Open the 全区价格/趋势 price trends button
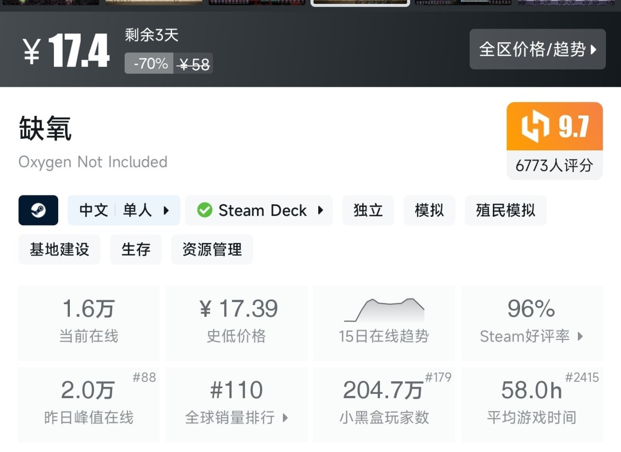This screenshot has width=621, height=452. 538,49
